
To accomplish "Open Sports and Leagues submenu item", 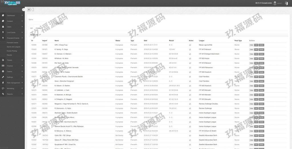I will 13,47.
